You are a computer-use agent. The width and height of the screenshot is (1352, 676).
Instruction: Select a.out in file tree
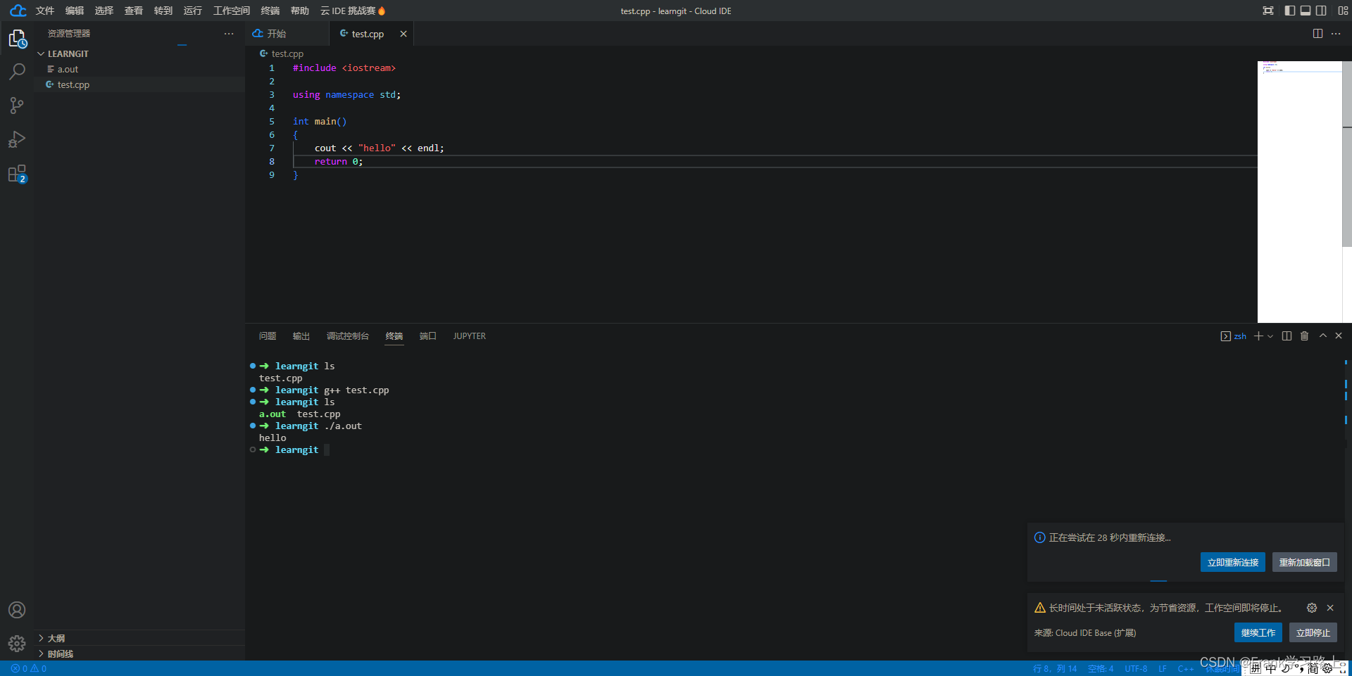click(139, 69)
